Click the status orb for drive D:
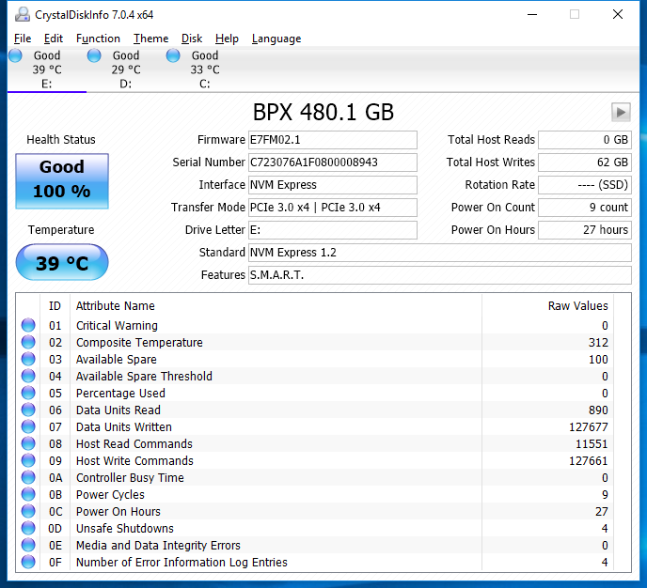Viewport: 647px width, 588px height. click(94, 56)
